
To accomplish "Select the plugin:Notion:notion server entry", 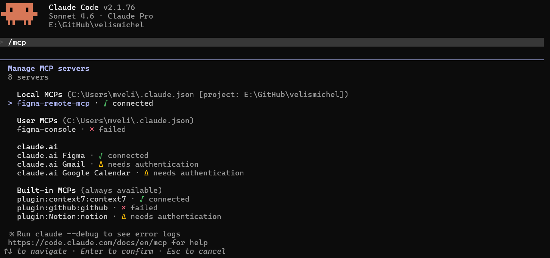I will (119, 217).
